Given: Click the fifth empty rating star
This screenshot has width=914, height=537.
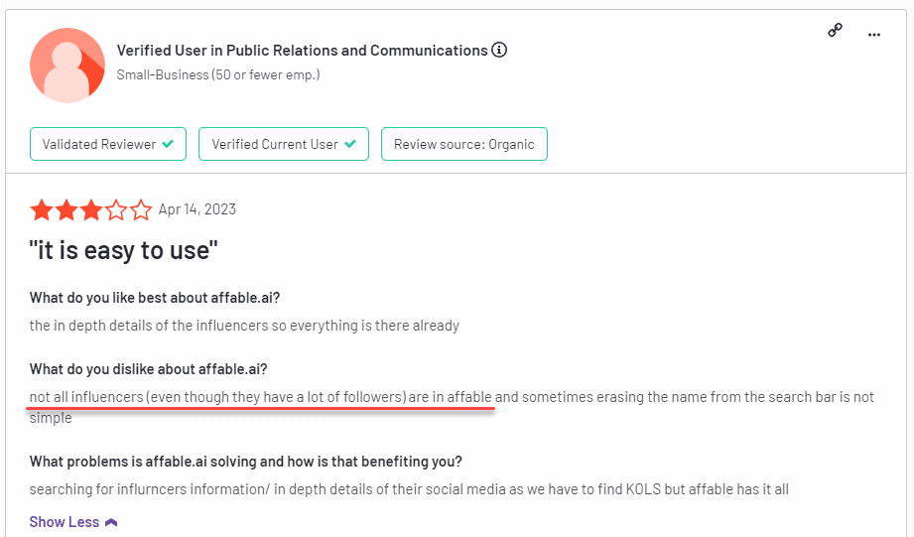Looking at the screenshot, I should pos(141,210).
